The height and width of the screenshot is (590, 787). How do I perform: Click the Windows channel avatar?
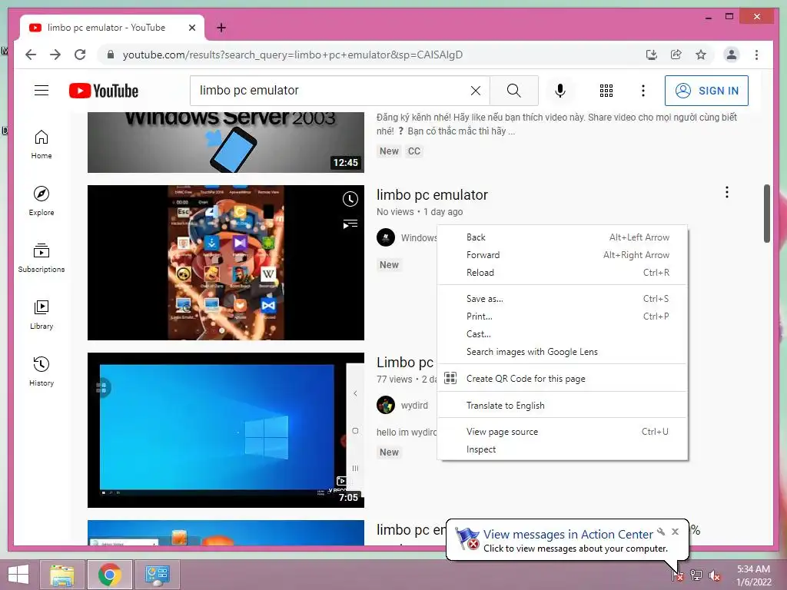click(x=386, y=237)
